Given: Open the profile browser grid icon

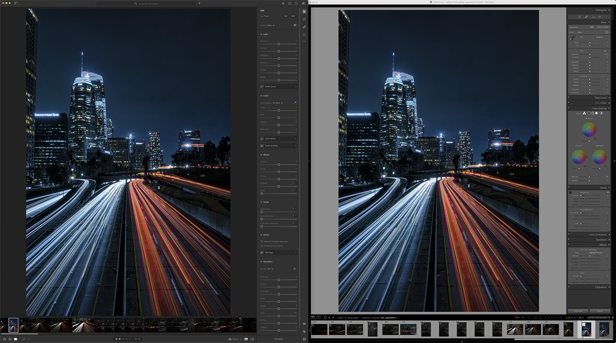Looking at the screenshot, I should pos(295,25).
